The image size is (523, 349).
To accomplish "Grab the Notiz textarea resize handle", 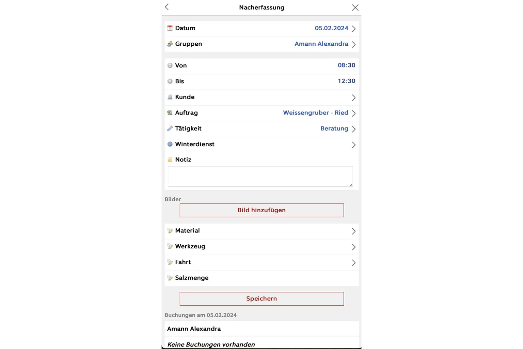I will [x=351, y=184].
